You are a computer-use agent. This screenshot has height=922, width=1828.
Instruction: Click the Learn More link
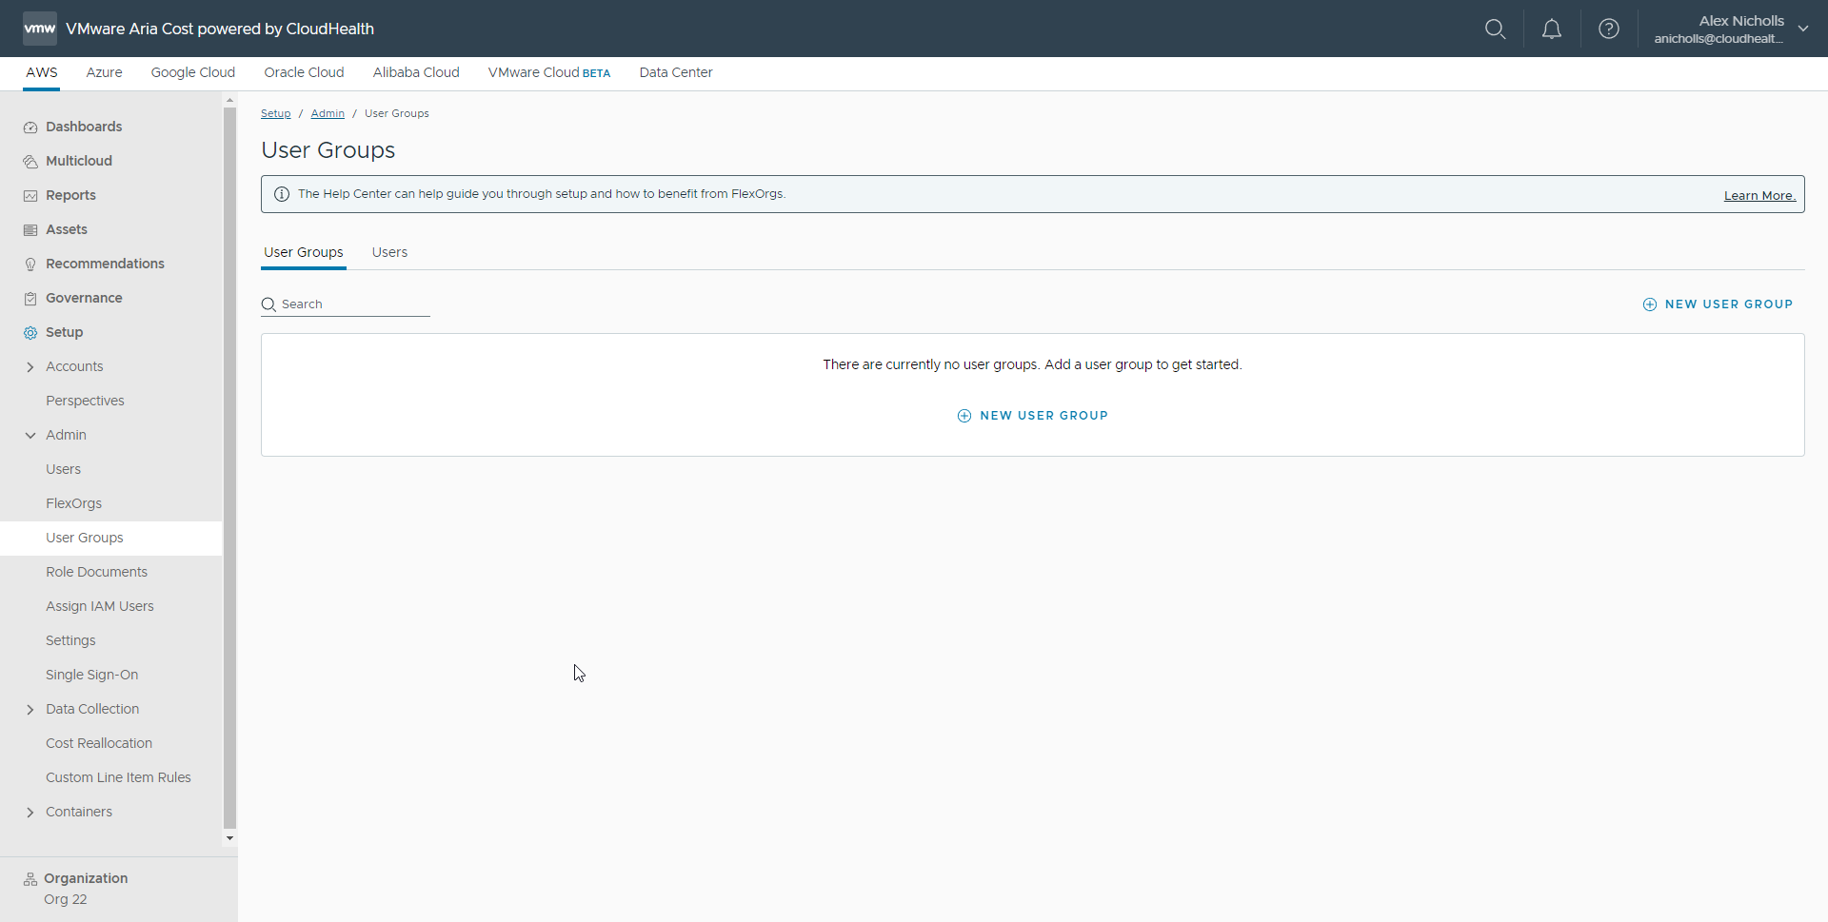1758,195
